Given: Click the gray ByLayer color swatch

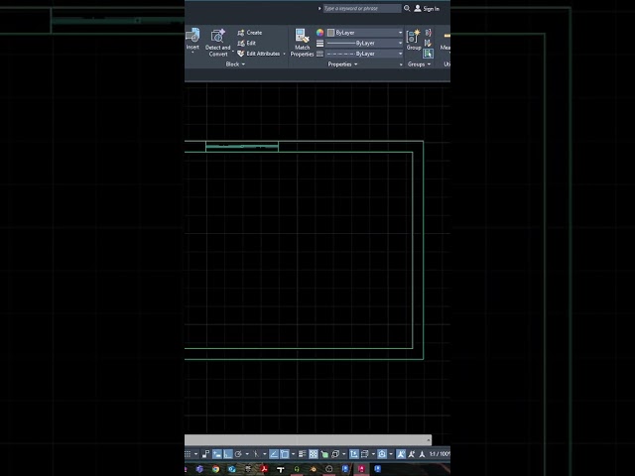Looking at the screenshot, I should tap(330, 33).
